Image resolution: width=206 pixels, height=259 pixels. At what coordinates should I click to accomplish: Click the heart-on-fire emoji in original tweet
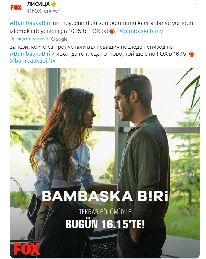[x=112, y=31]
